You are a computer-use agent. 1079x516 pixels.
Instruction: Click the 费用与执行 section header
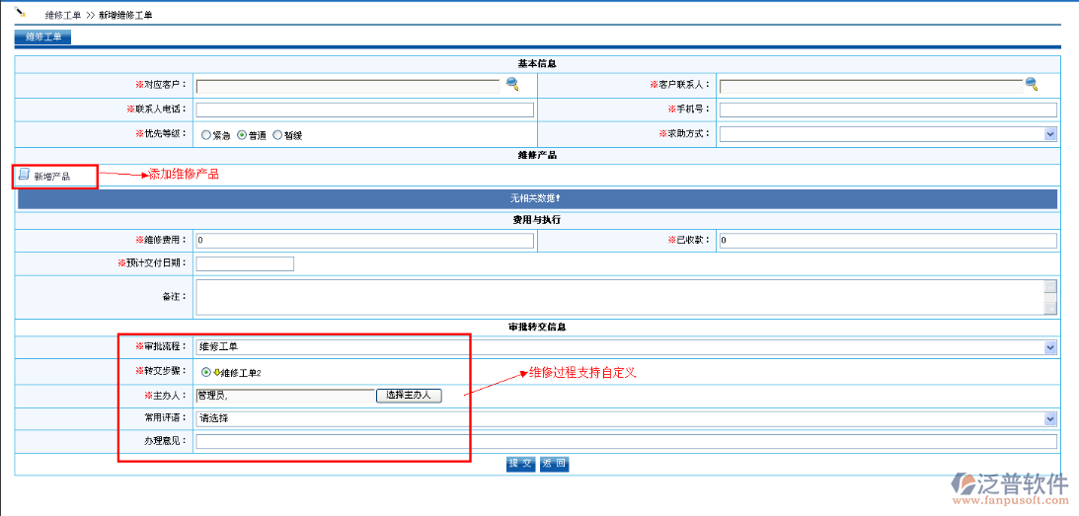pos(537,220)
